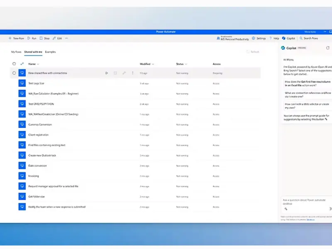Run the 'New shared flow with connections' row
The height and width of the screenshot is (249, 332).
(x=107, y=73)
